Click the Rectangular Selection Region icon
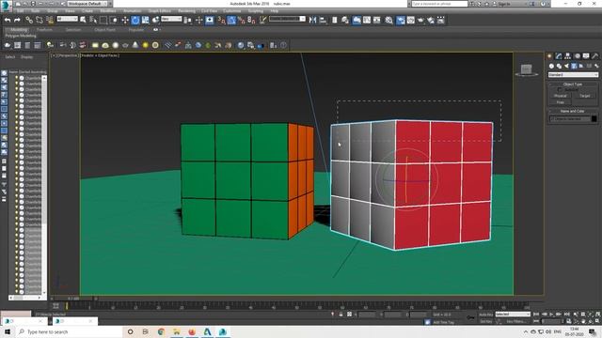The width and height of the screenshot is (602, 338). (x=103, y=20)
